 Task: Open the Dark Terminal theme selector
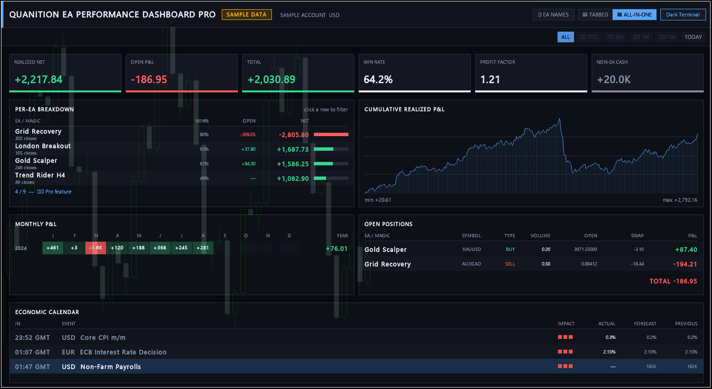[683, 15]
